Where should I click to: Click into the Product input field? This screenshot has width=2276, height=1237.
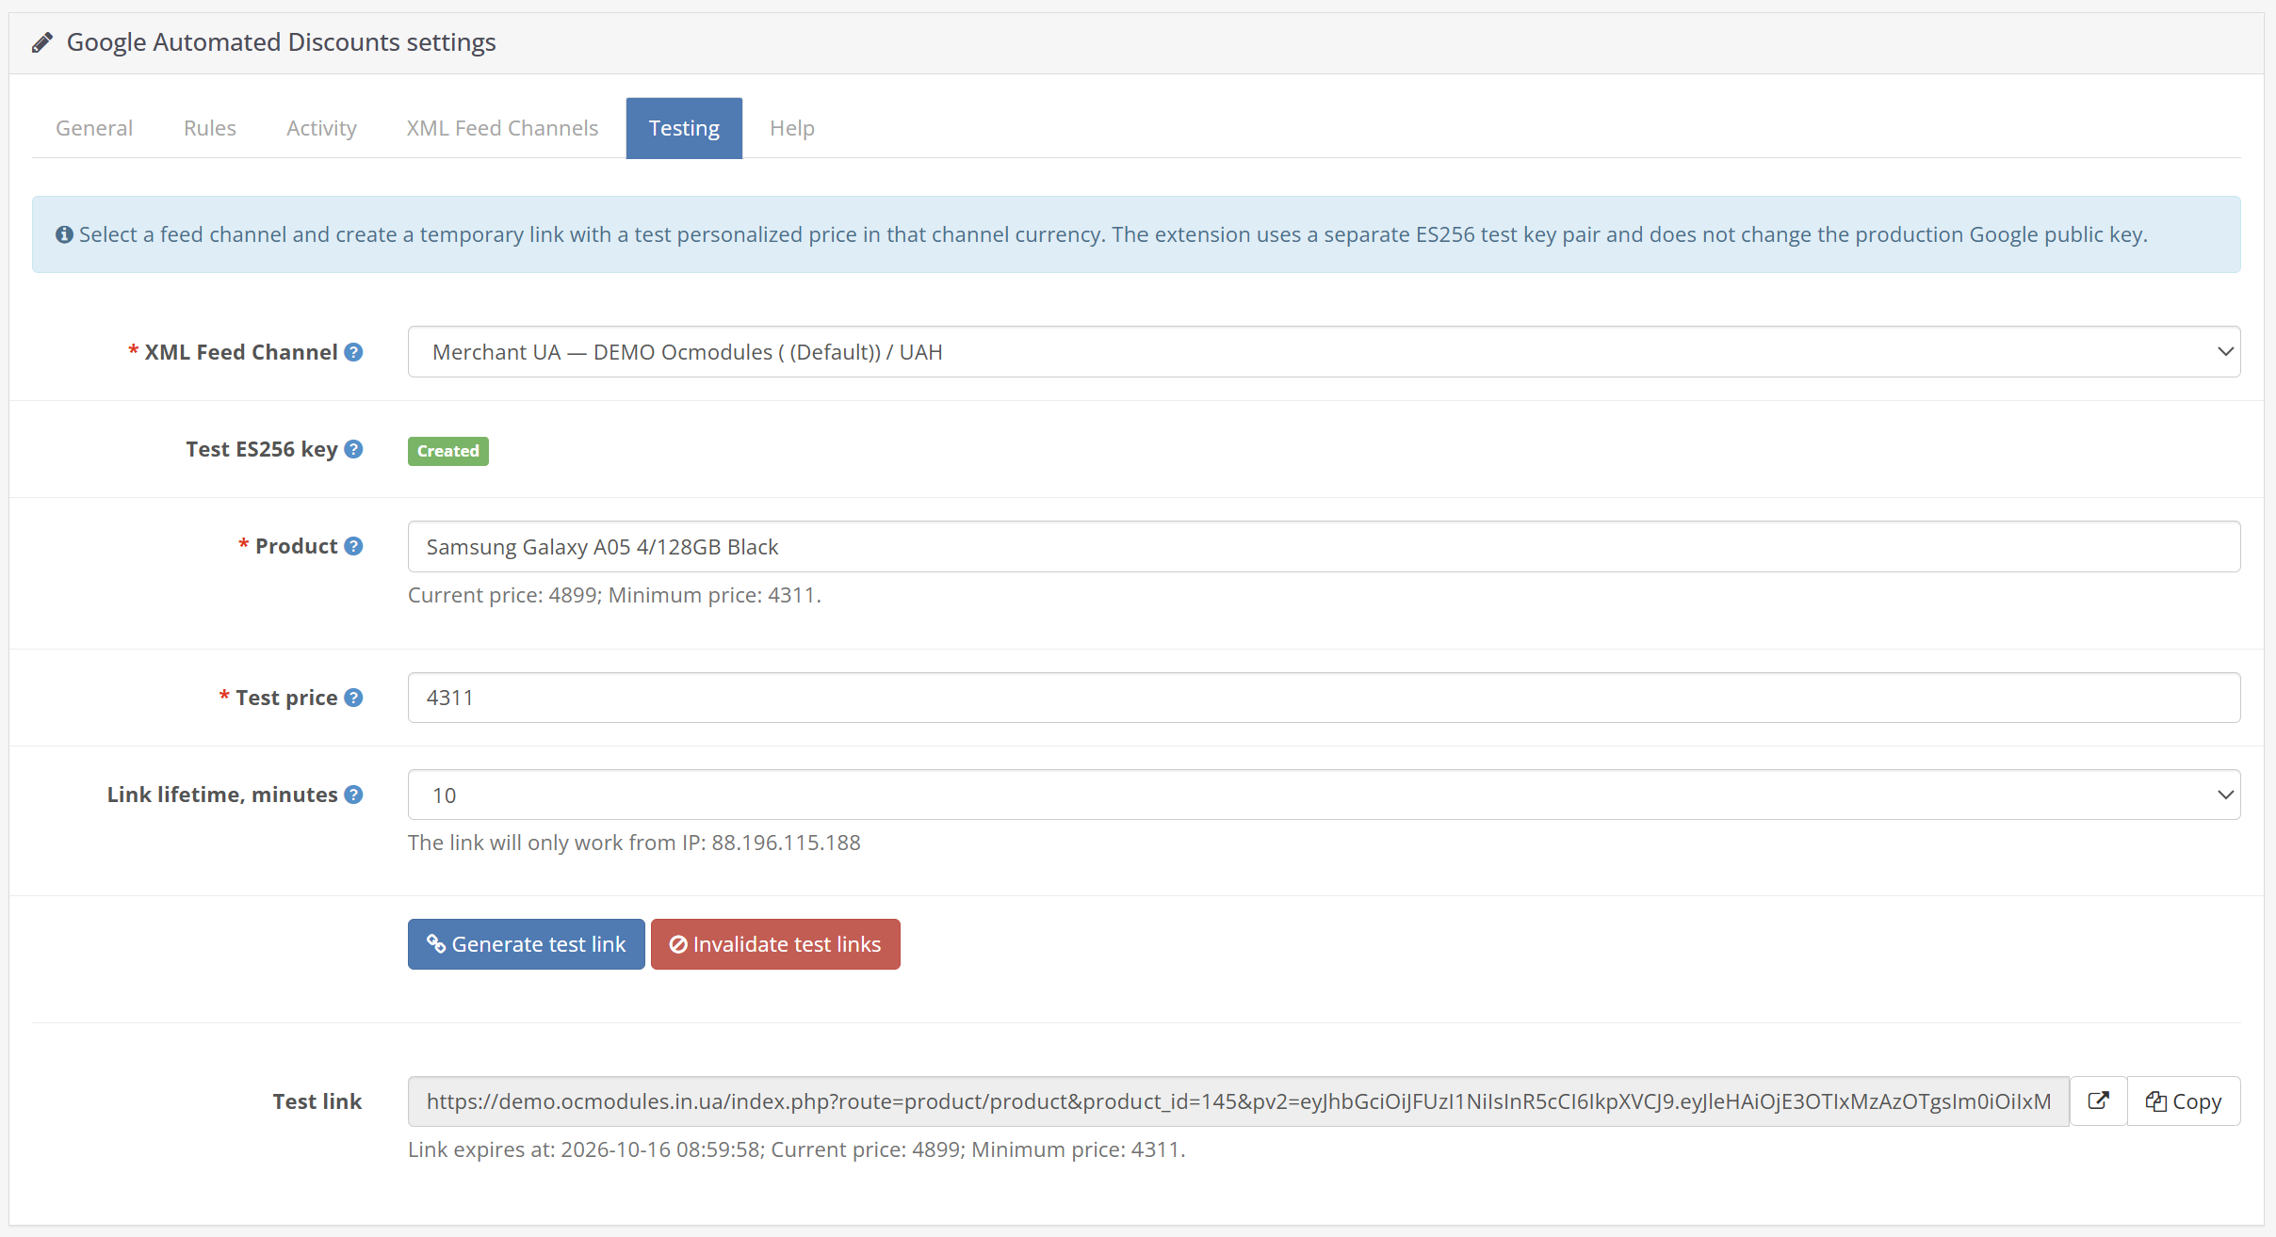pos(1324,546)
